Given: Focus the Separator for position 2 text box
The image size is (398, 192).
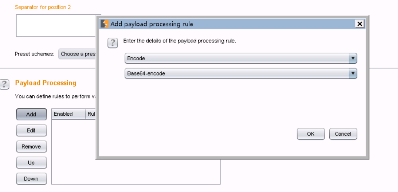Looking at the screenshot, I should (56, 26).
